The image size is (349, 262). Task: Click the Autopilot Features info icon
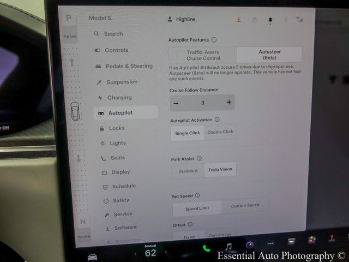pos(214,40)
